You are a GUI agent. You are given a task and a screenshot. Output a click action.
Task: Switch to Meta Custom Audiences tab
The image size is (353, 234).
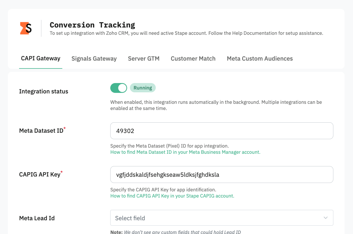tap(260, 59)
